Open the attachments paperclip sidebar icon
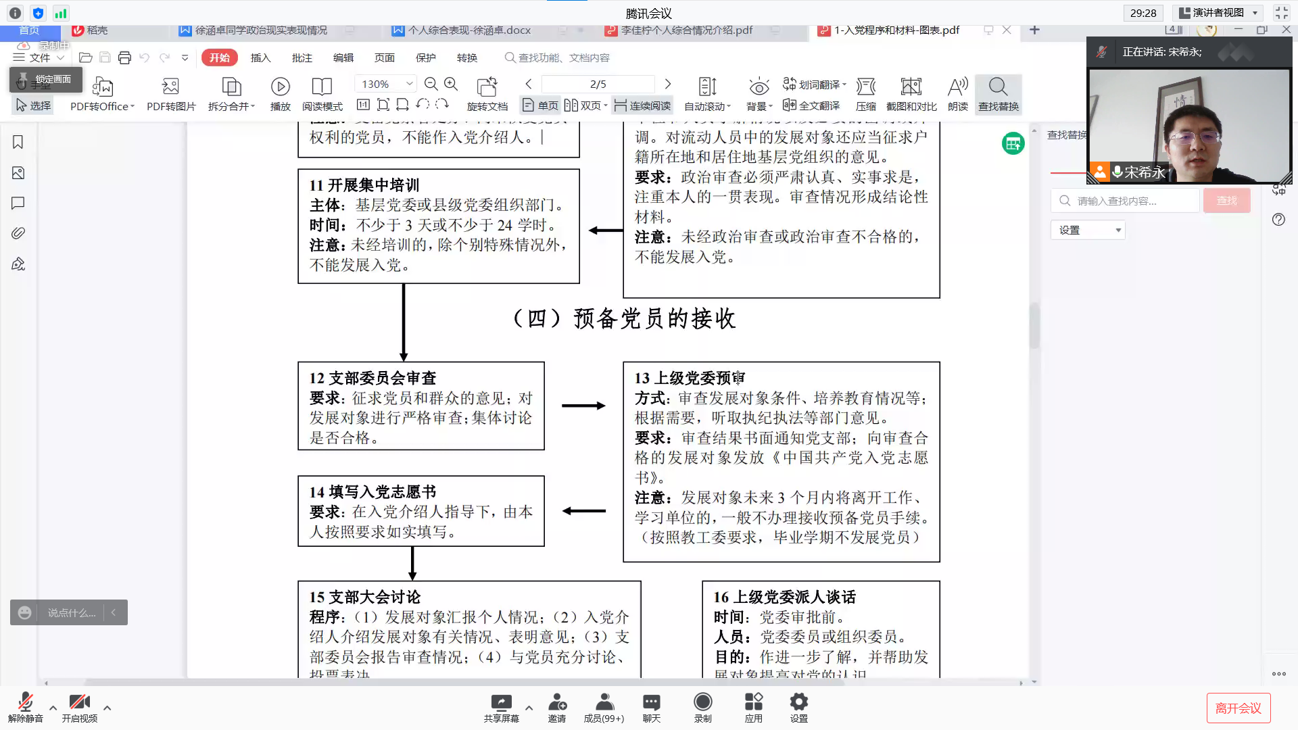Image resolution: width=1298 pixels, height=730 pixels. [18, 233]
